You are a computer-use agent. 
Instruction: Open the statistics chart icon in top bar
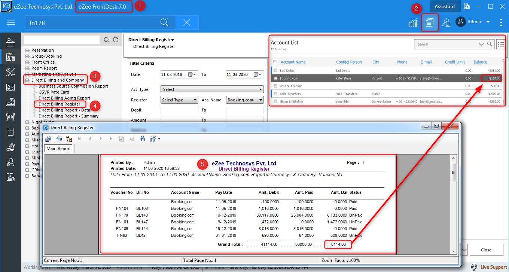(413, 22)
